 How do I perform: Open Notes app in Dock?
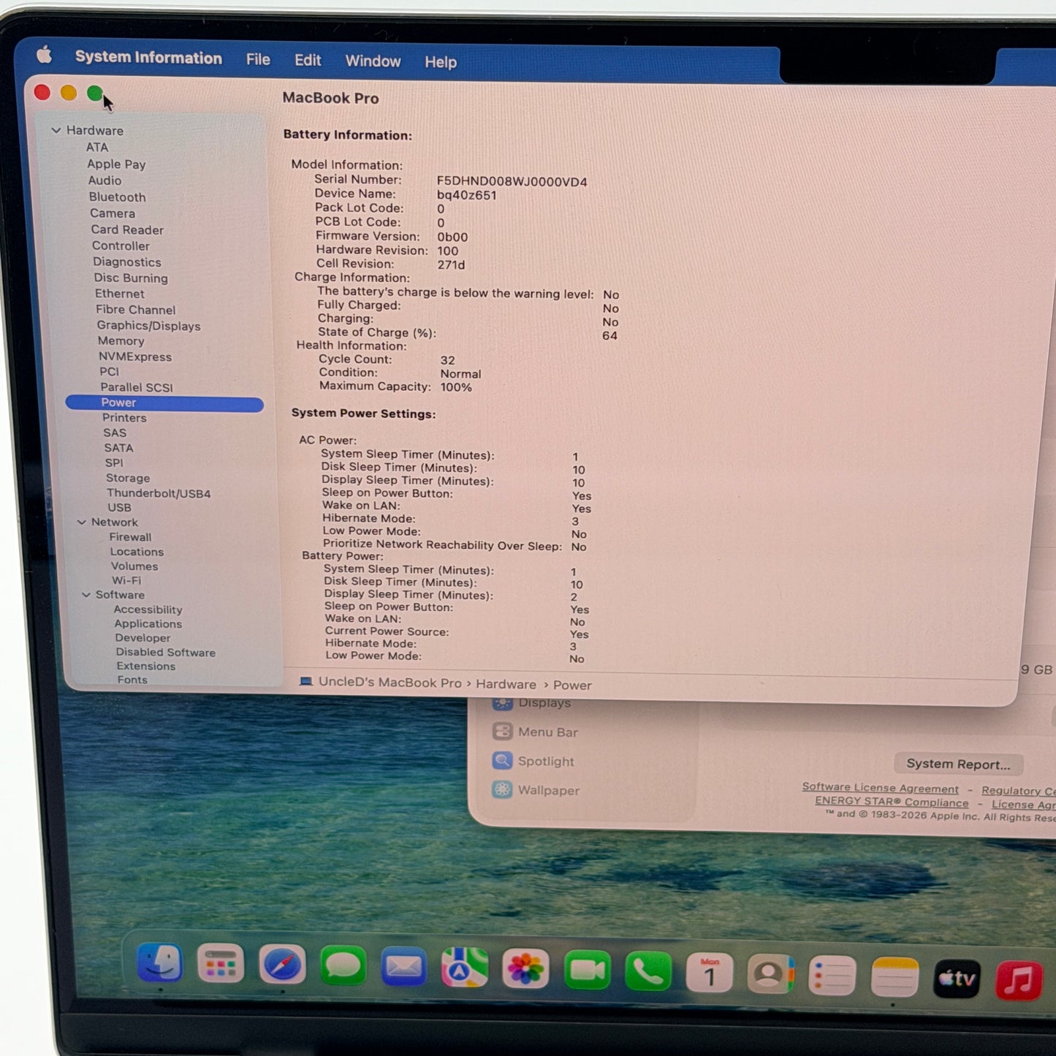coord(894,978)
